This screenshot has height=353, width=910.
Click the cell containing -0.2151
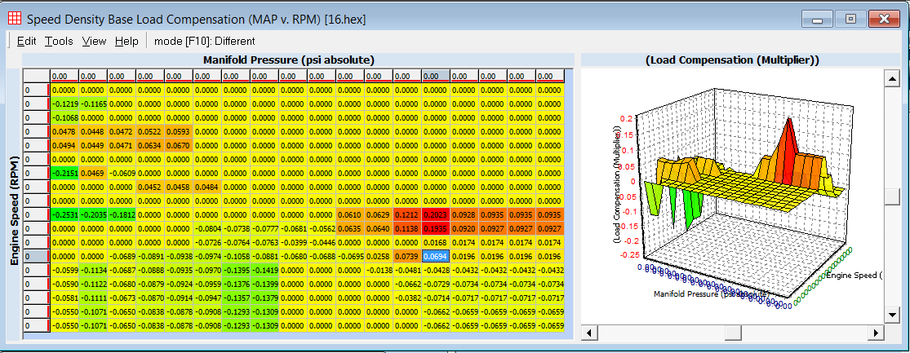(64, 173)
